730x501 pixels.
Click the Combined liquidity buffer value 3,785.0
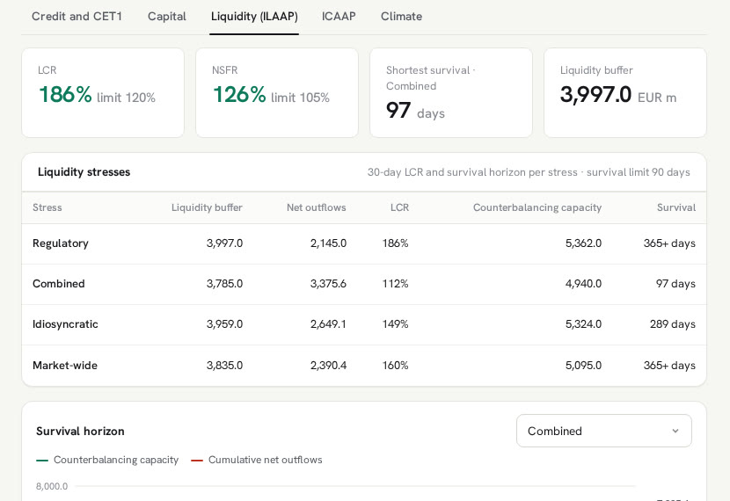pyautogui.click(x=224, y=284)
